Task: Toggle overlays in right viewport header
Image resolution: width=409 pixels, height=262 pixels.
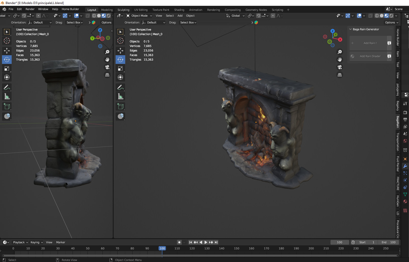Action: click(x=359, y=16)
